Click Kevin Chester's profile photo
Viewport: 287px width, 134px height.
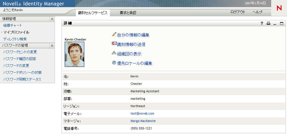(74, 54)
